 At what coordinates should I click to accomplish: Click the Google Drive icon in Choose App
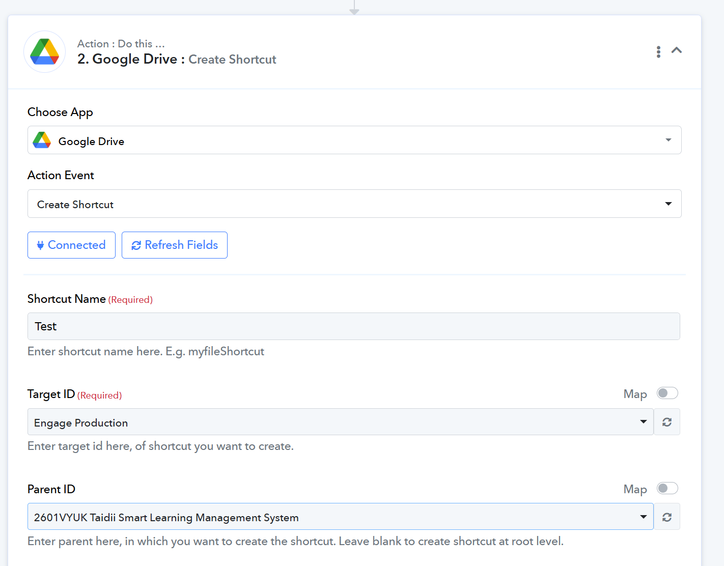(x=42, y=140)
